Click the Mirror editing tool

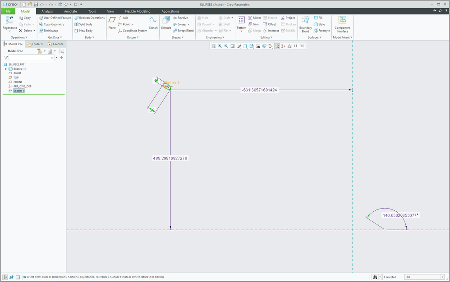point(254,18)
